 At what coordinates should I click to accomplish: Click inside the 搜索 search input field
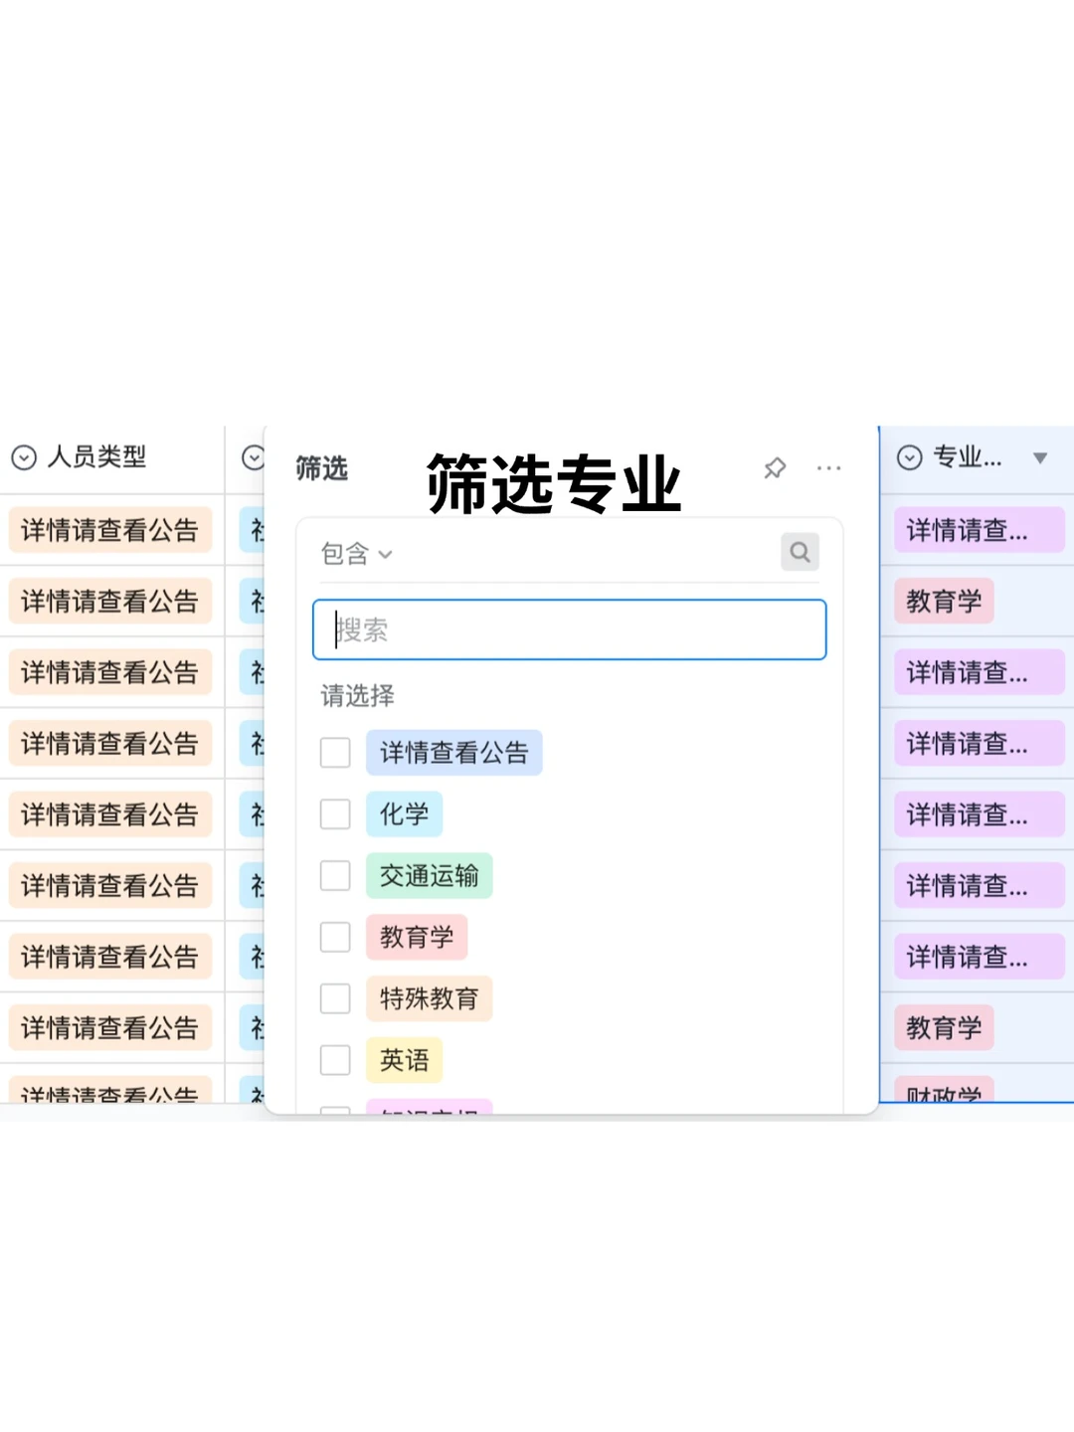click(569, 629)
